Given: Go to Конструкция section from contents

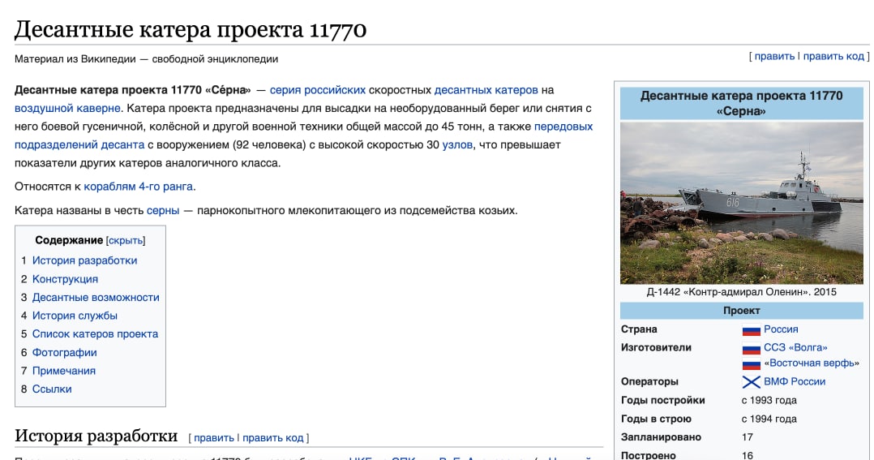Looking at the screenshot, I should coord(65,279).
